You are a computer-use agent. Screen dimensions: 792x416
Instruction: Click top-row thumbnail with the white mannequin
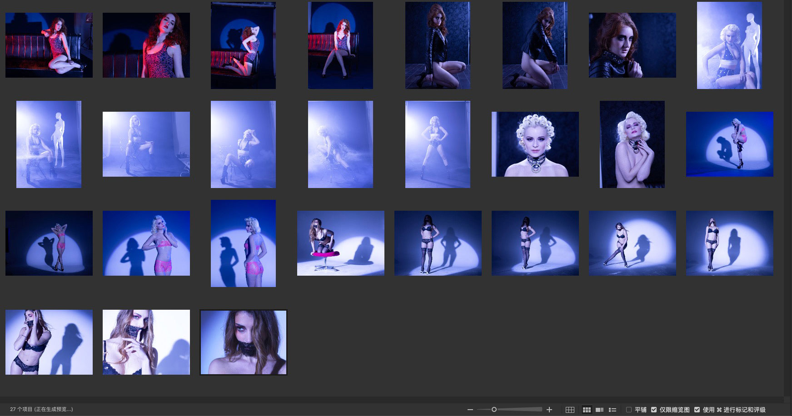[x=729, y=45]
